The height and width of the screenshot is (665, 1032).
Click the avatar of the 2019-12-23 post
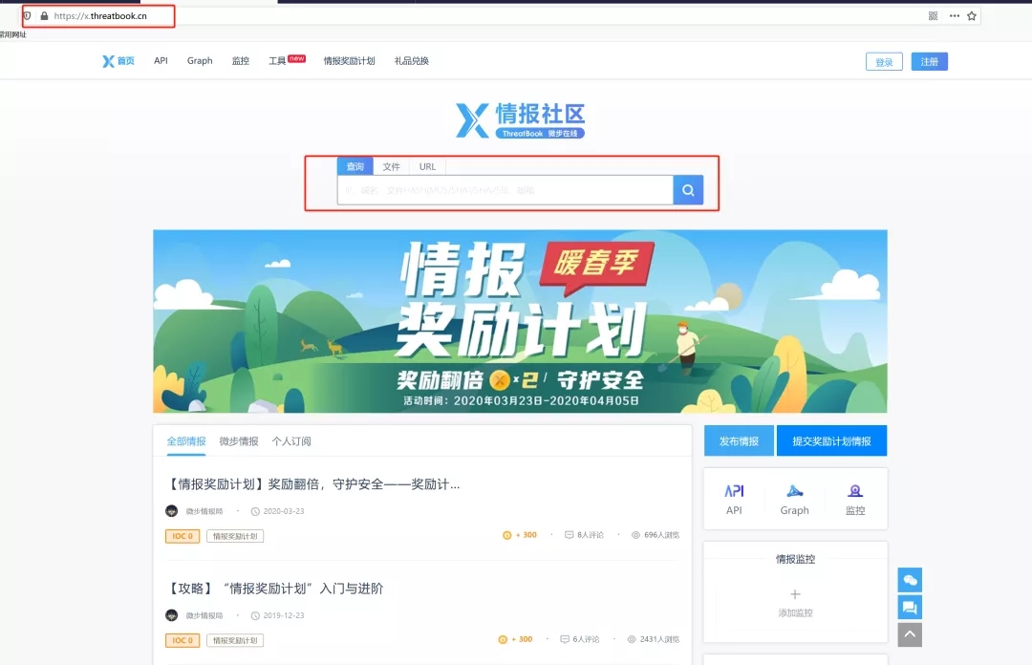pos(172,615)
